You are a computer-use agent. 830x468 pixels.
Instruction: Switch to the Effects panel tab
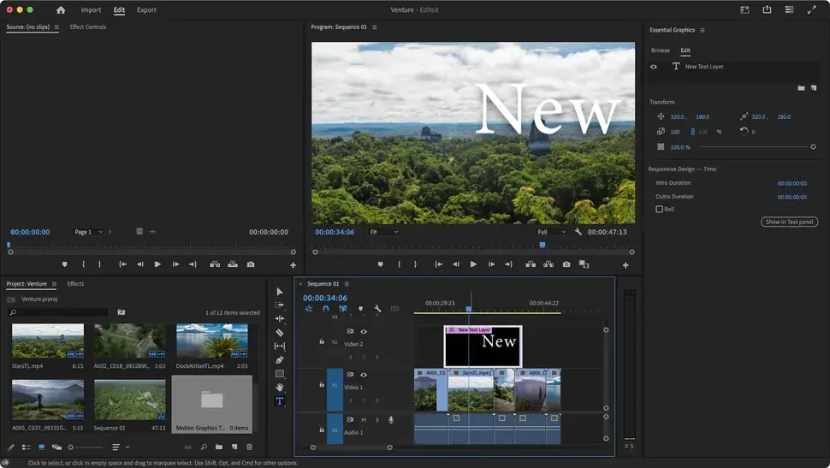coord(75,284)
